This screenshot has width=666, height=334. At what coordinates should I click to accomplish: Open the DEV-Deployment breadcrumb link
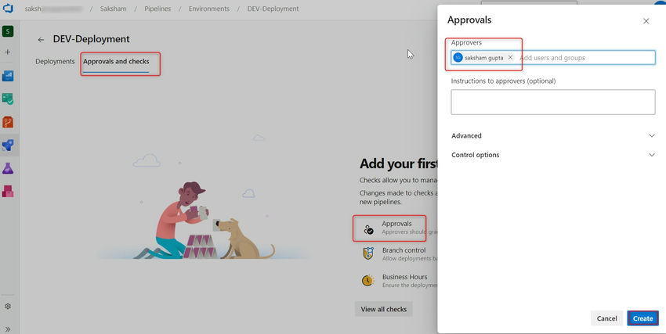[x=273, y=9]
